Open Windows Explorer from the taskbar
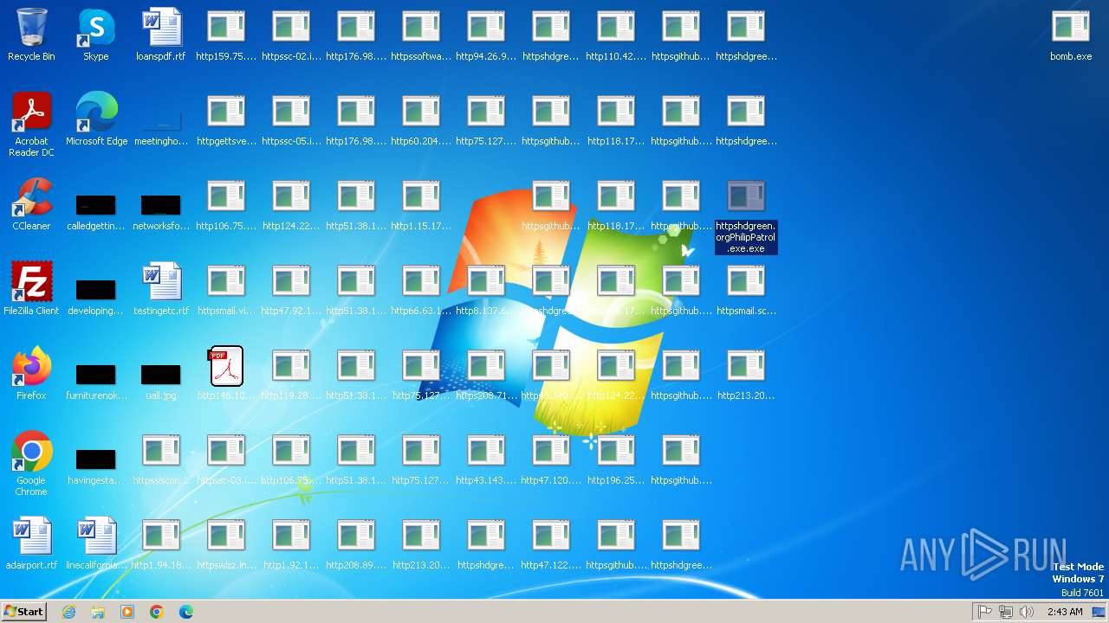1109x623 pixels. click(x=98, y=612)
